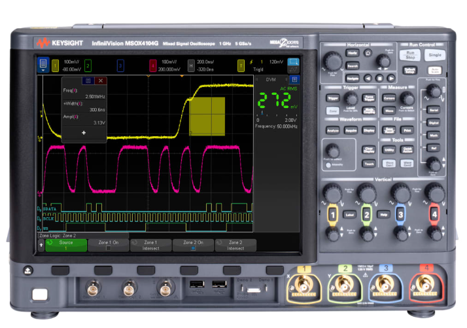The width and height of the screenshot is (467, 328).
Task: Enable the Zone 1 On checkbox
Action: point(109,248)
